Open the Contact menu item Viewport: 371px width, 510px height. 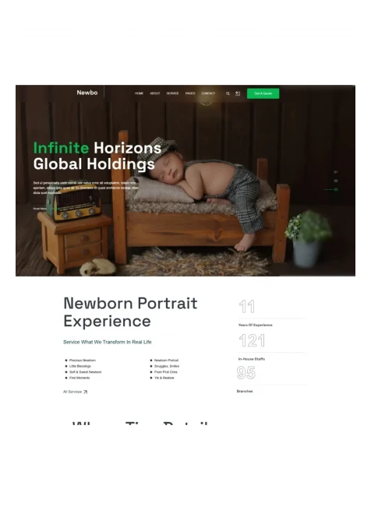pos(208,93)
